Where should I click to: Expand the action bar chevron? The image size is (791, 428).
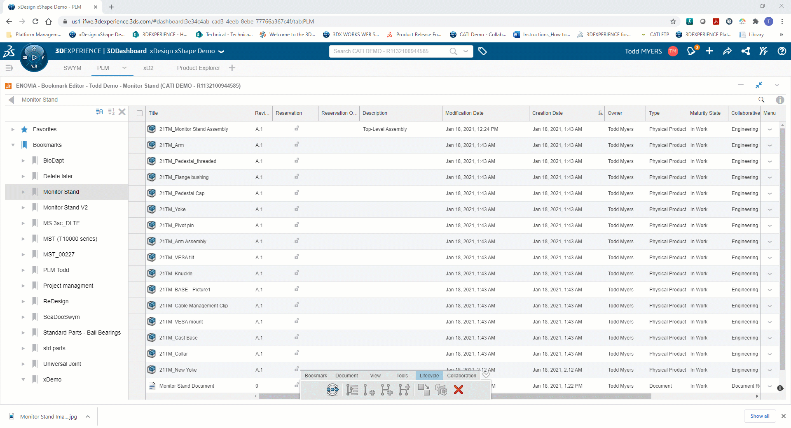(486, 375)
